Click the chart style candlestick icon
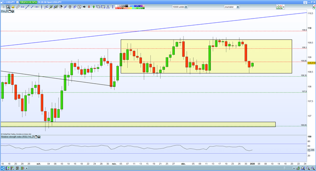Viewport: 316px width, 171px height. [x=279, y=7]
